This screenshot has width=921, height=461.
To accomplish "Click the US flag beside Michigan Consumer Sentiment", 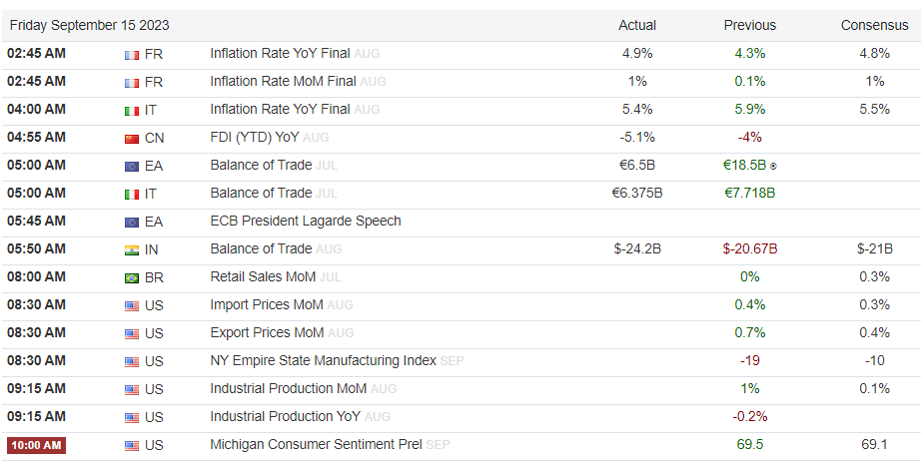I will [x=132, y=445].
